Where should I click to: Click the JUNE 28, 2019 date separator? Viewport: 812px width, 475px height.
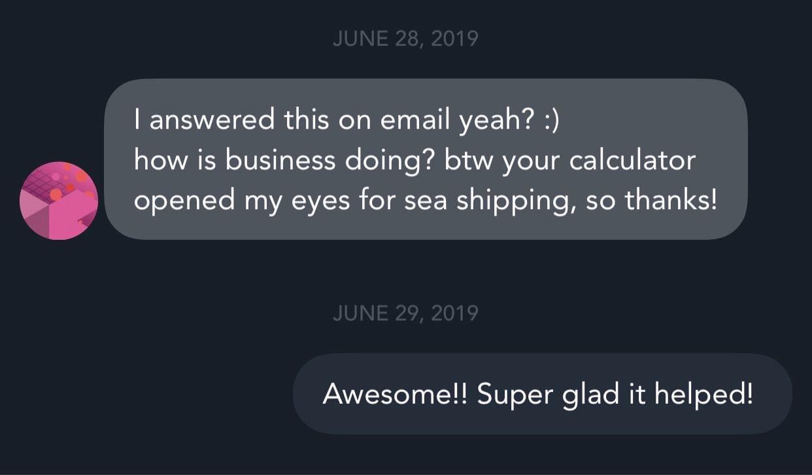tap(405, 39)
